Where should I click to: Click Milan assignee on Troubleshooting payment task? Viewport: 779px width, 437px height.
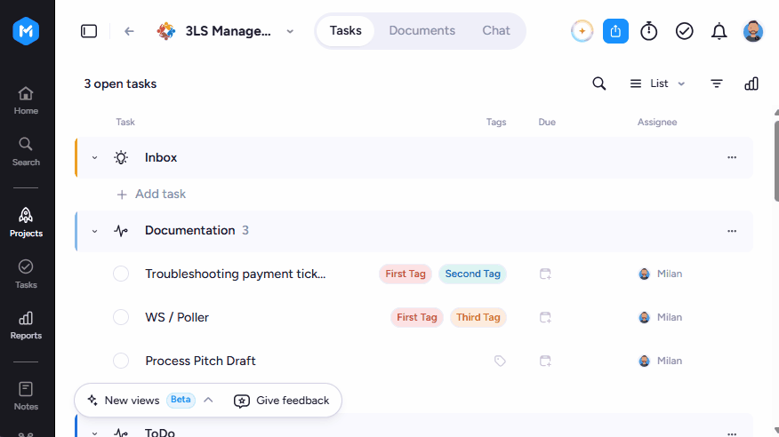click(x=660, y=274)
